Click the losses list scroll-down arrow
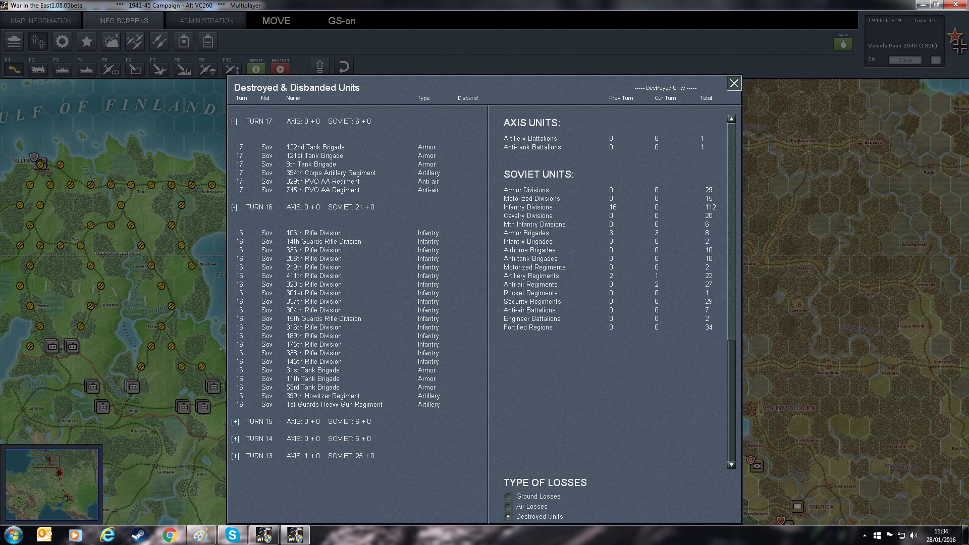969x545 pixels. pos(731,465)
